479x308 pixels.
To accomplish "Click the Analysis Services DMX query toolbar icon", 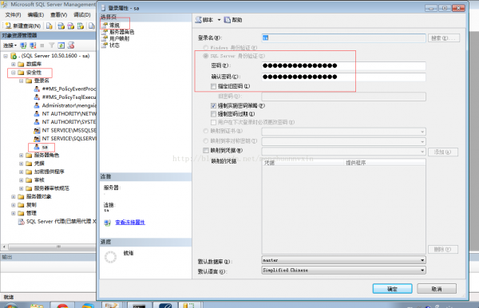I will point(70,26).
